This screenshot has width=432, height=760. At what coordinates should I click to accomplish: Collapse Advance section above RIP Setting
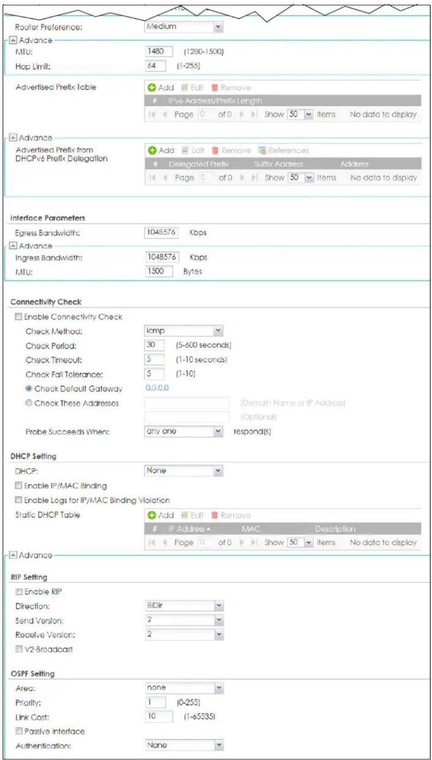click(x=13, y=555)
